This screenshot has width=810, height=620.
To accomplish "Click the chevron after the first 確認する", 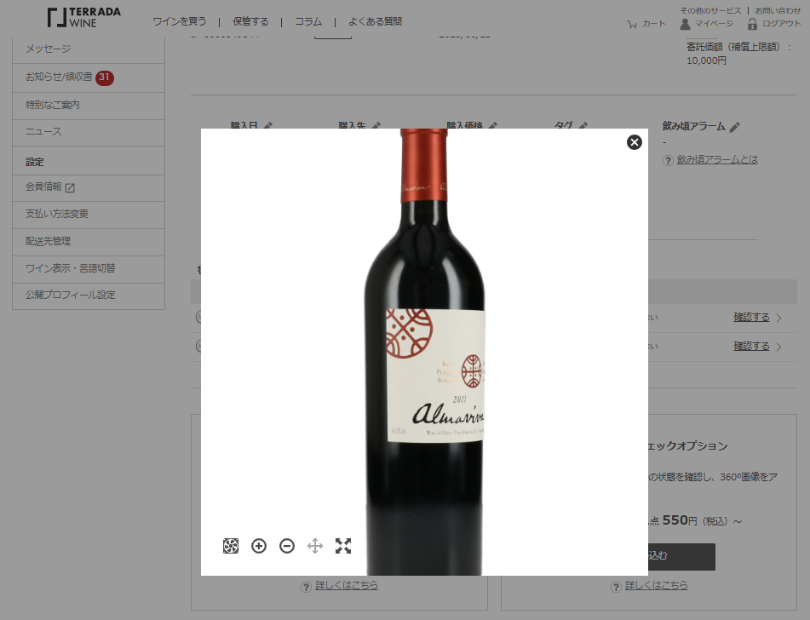I will tap(779, 318).
